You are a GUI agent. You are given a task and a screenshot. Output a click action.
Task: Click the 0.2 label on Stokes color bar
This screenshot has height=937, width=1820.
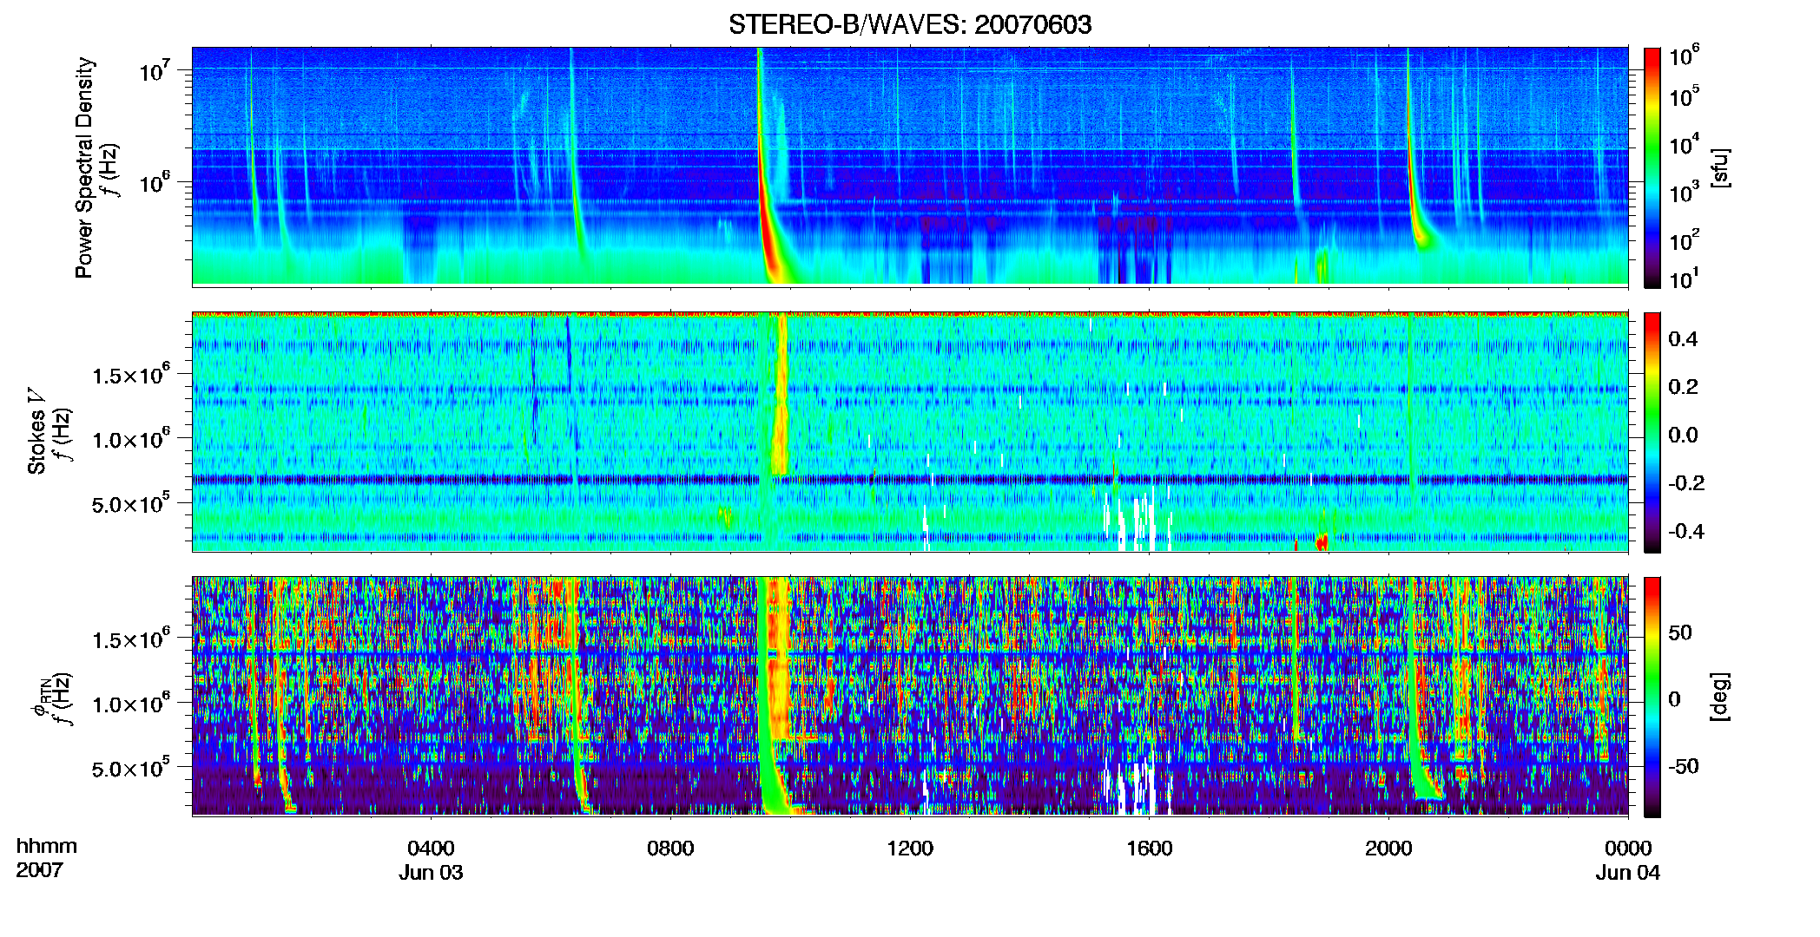1683,387
